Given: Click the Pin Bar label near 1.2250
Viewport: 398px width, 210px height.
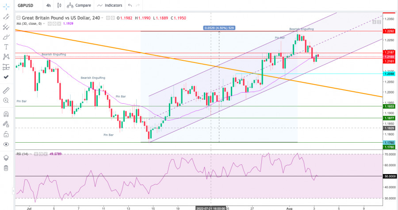Looking at the screenshot, I should pyautogui.click(x=280, y=38).
